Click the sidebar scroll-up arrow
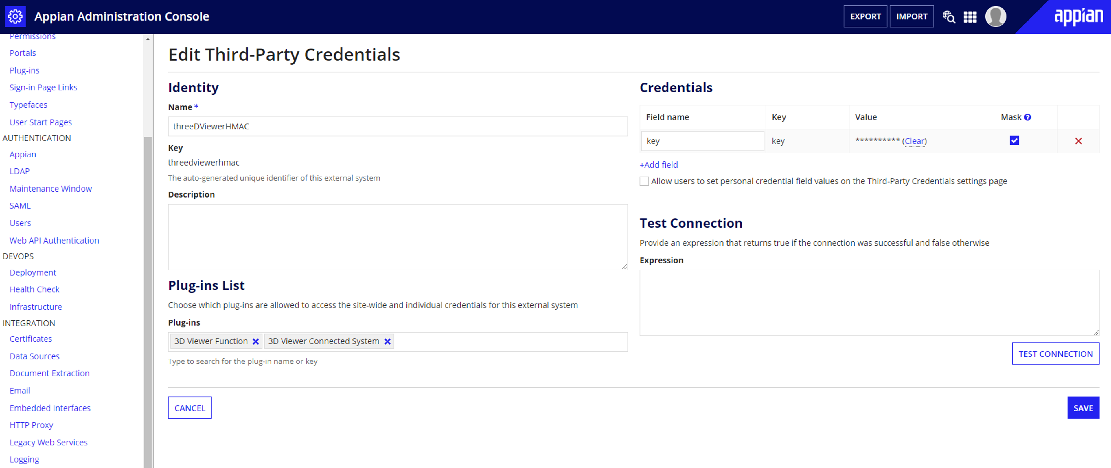Screen dimensions: 1111x468 tap(148, 39)
